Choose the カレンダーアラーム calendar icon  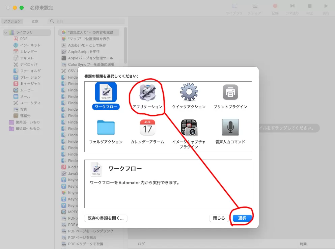pos(147,128)
